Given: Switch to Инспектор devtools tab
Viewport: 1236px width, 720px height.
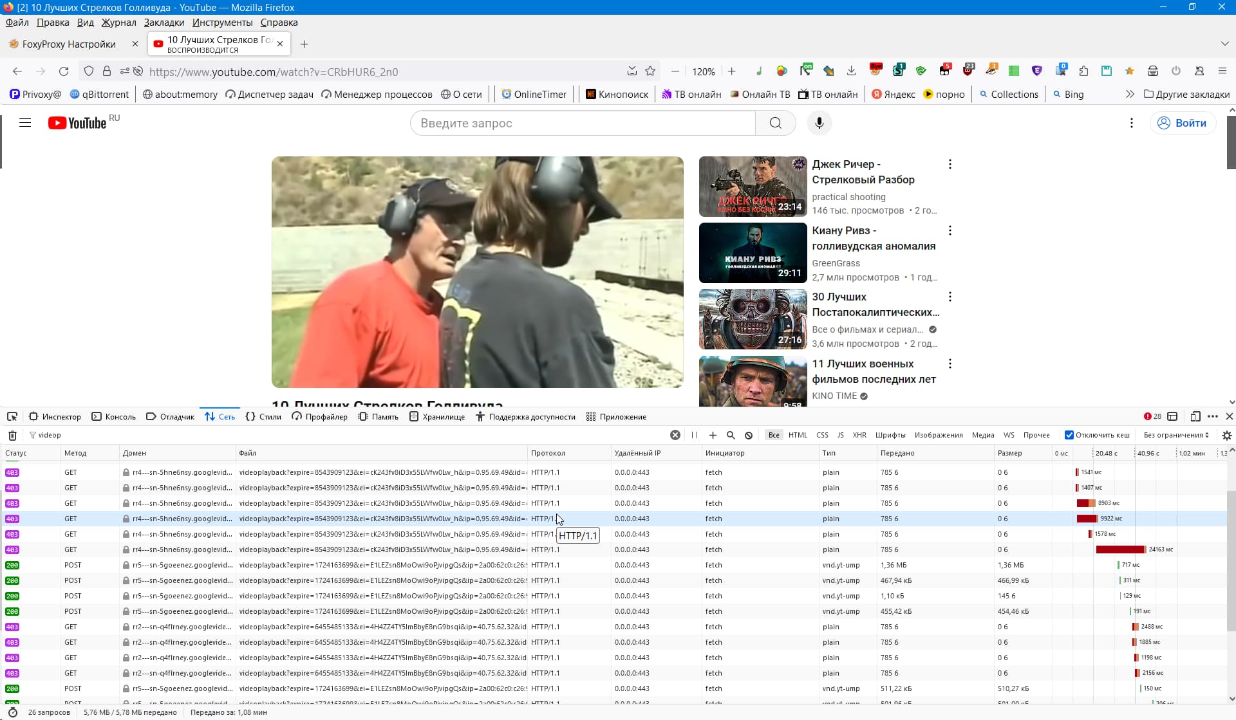Looking at the screenshot, I should point(55,416).
